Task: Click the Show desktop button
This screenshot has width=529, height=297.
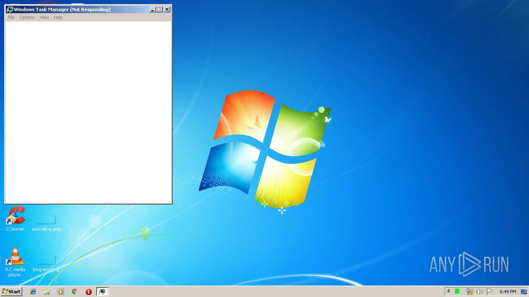Action: click(x=524, y=292)
